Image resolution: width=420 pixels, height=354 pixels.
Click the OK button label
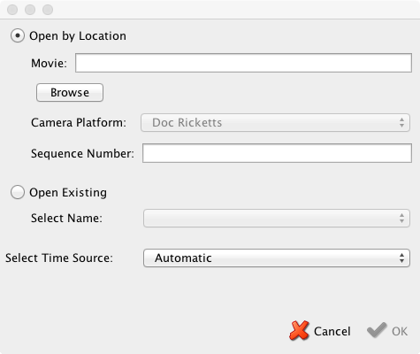400,331
